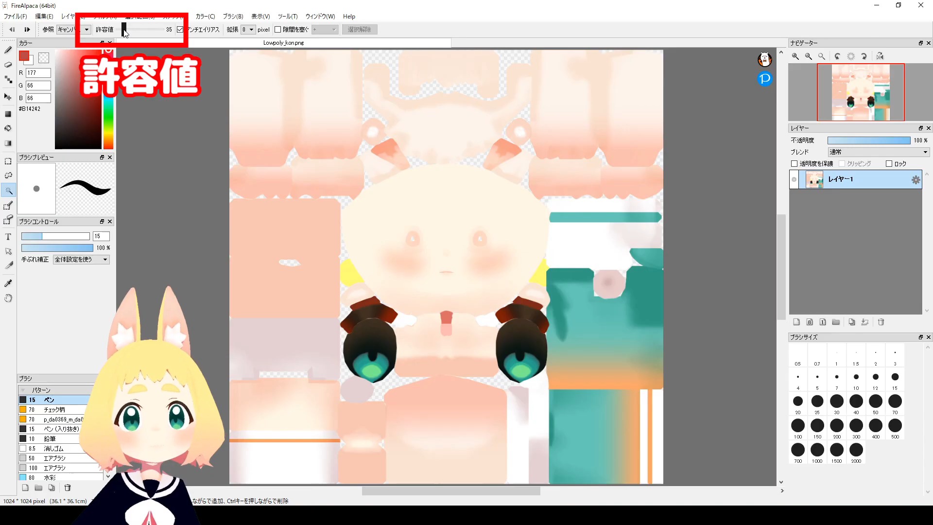Click the 選択解除 button
The height and width of the screenshot is (525, 933).
(359, 30)
